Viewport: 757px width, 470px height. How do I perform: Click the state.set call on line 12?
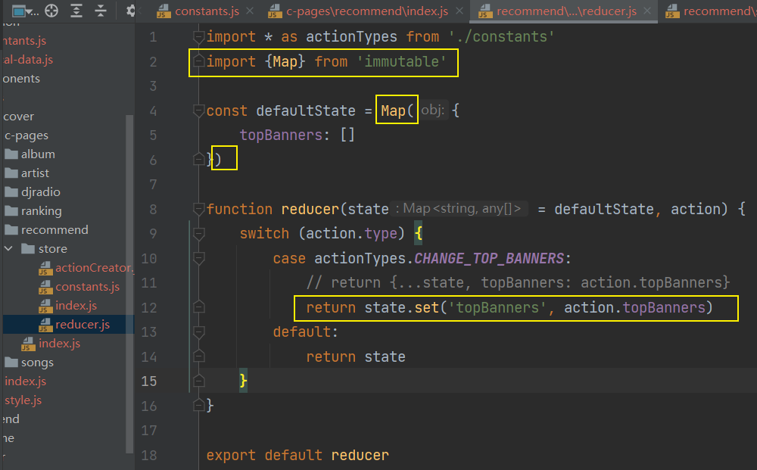click(401, 307)
